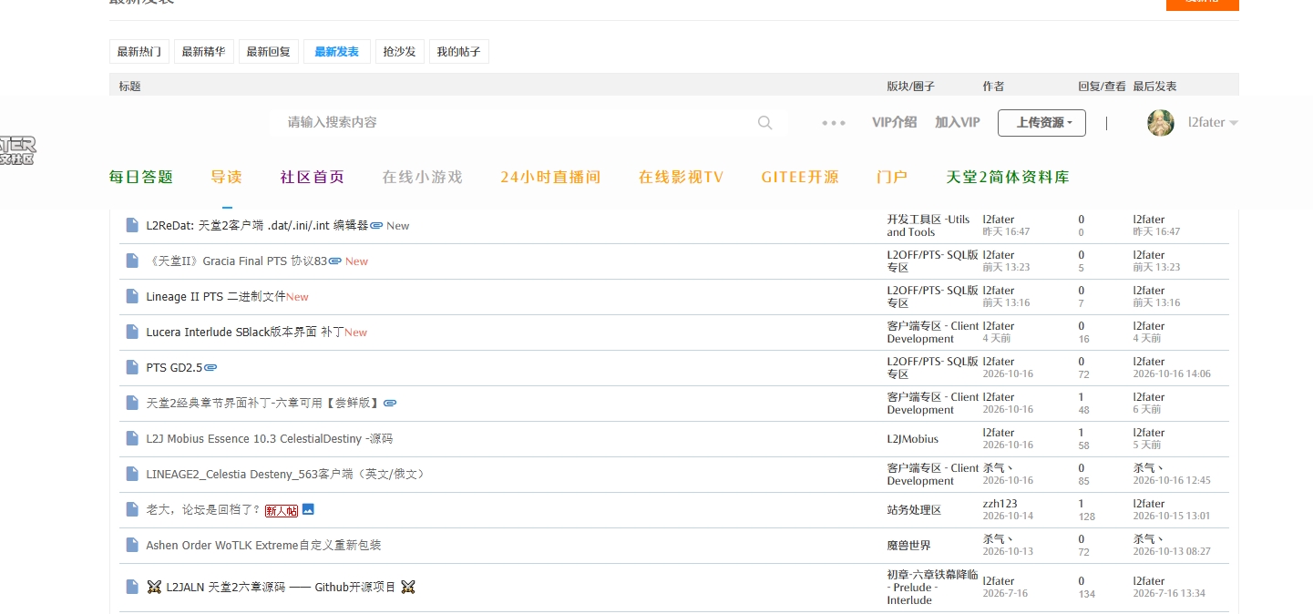Open the L2JMobius forum section
Screen dimensions: 1313x614
912,438
